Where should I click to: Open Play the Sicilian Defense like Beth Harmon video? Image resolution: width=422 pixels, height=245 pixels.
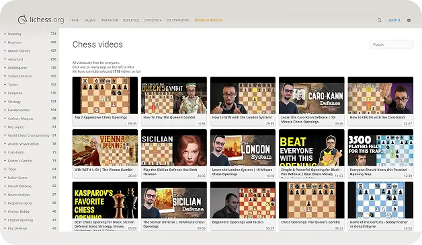[174, 153]
